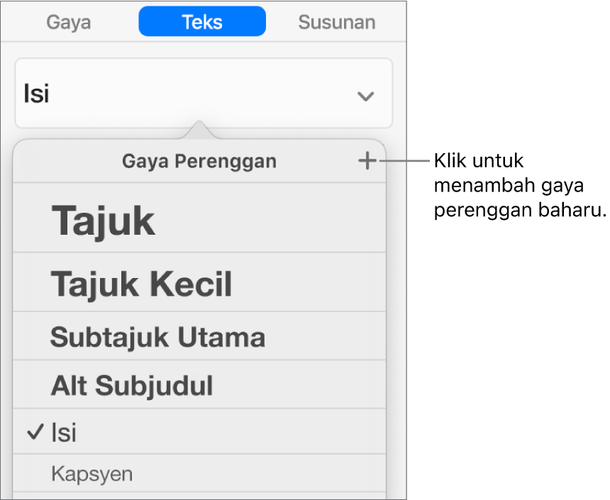Image resolution: width=610 pixels, height=500 pixels.
Task: Open the Susunan tab
Action: tap(337, 22)
